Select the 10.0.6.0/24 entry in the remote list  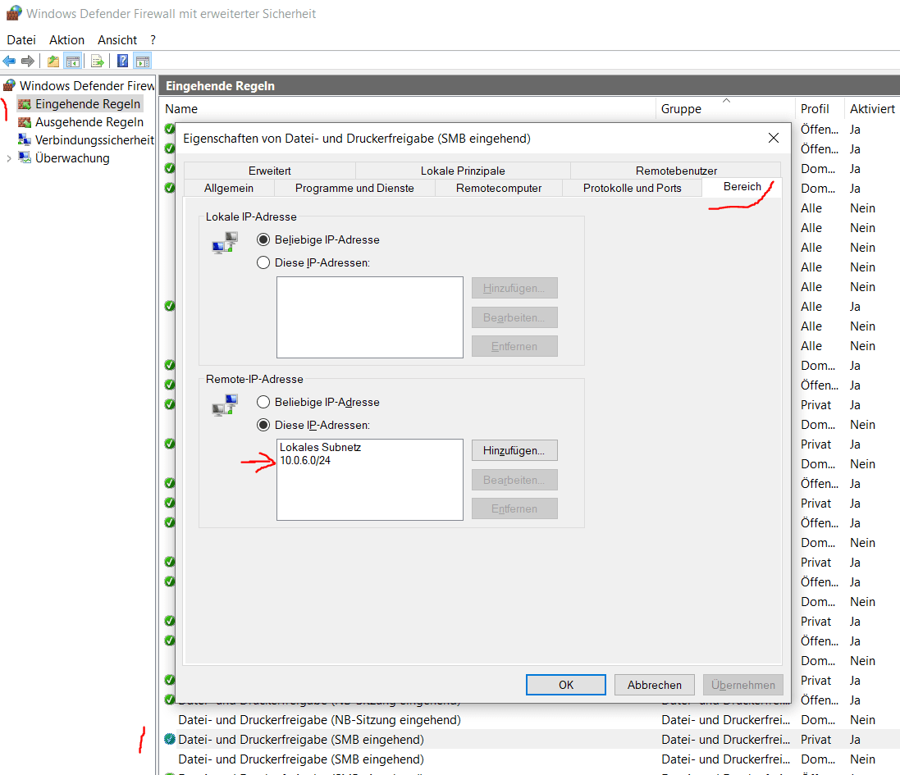coord(305,461)
